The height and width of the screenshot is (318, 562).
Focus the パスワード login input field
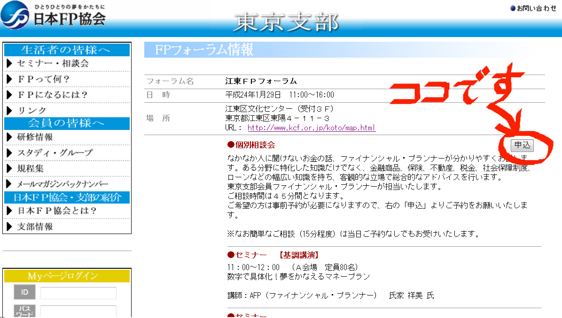pos(78,311)
